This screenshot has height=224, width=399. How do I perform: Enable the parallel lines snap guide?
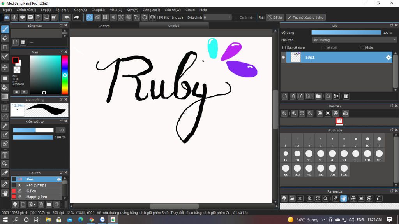click(97, 17)
